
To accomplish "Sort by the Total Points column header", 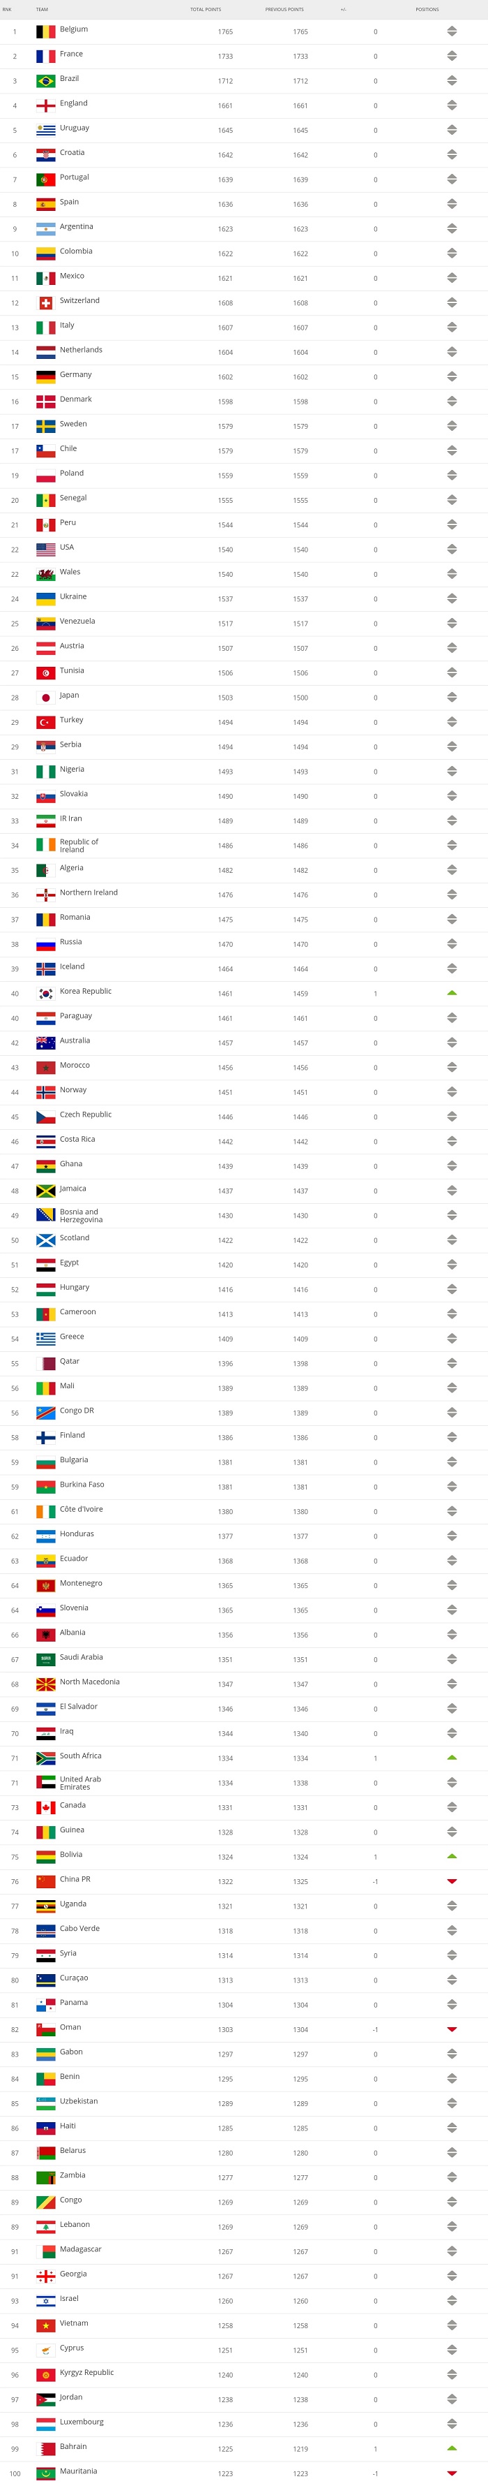I will pos(205,10).
